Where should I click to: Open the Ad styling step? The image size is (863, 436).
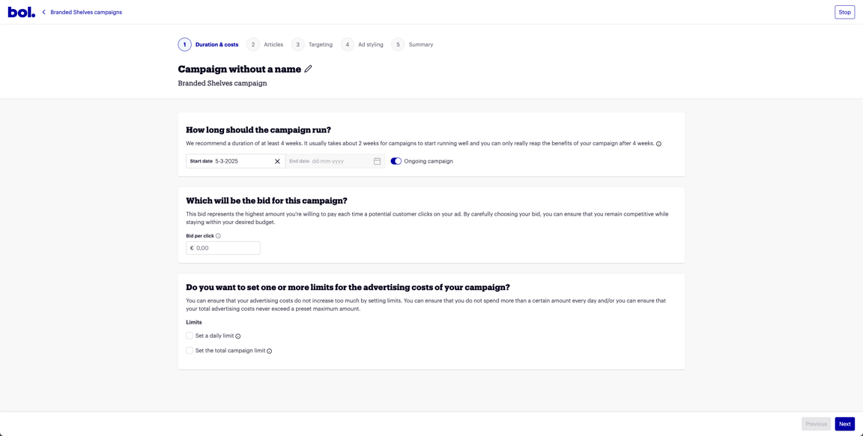(363, 45)
